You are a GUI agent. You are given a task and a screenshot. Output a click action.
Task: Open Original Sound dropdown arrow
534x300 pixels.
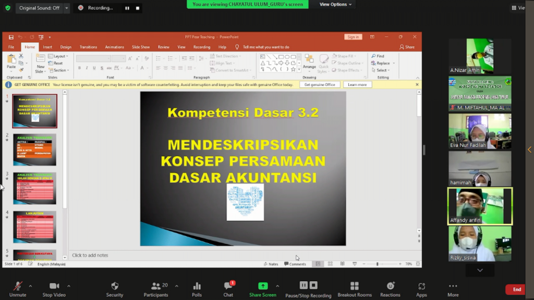click(x=67, y=8)
